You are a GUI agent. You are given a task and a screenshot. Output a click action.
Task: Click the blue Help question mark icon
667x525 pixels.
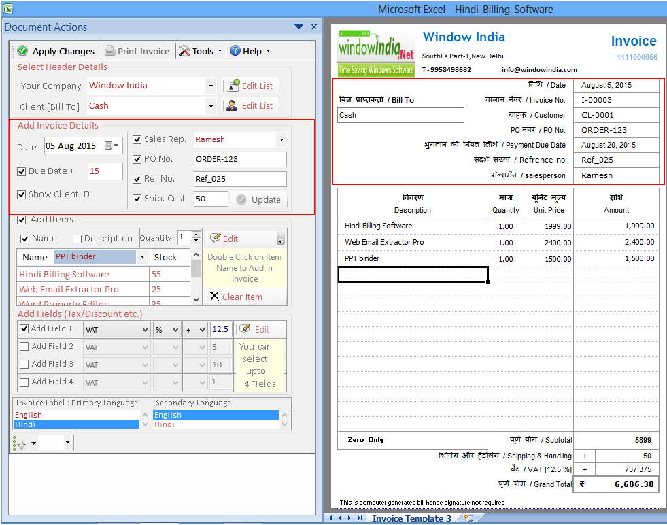(235, 50)
